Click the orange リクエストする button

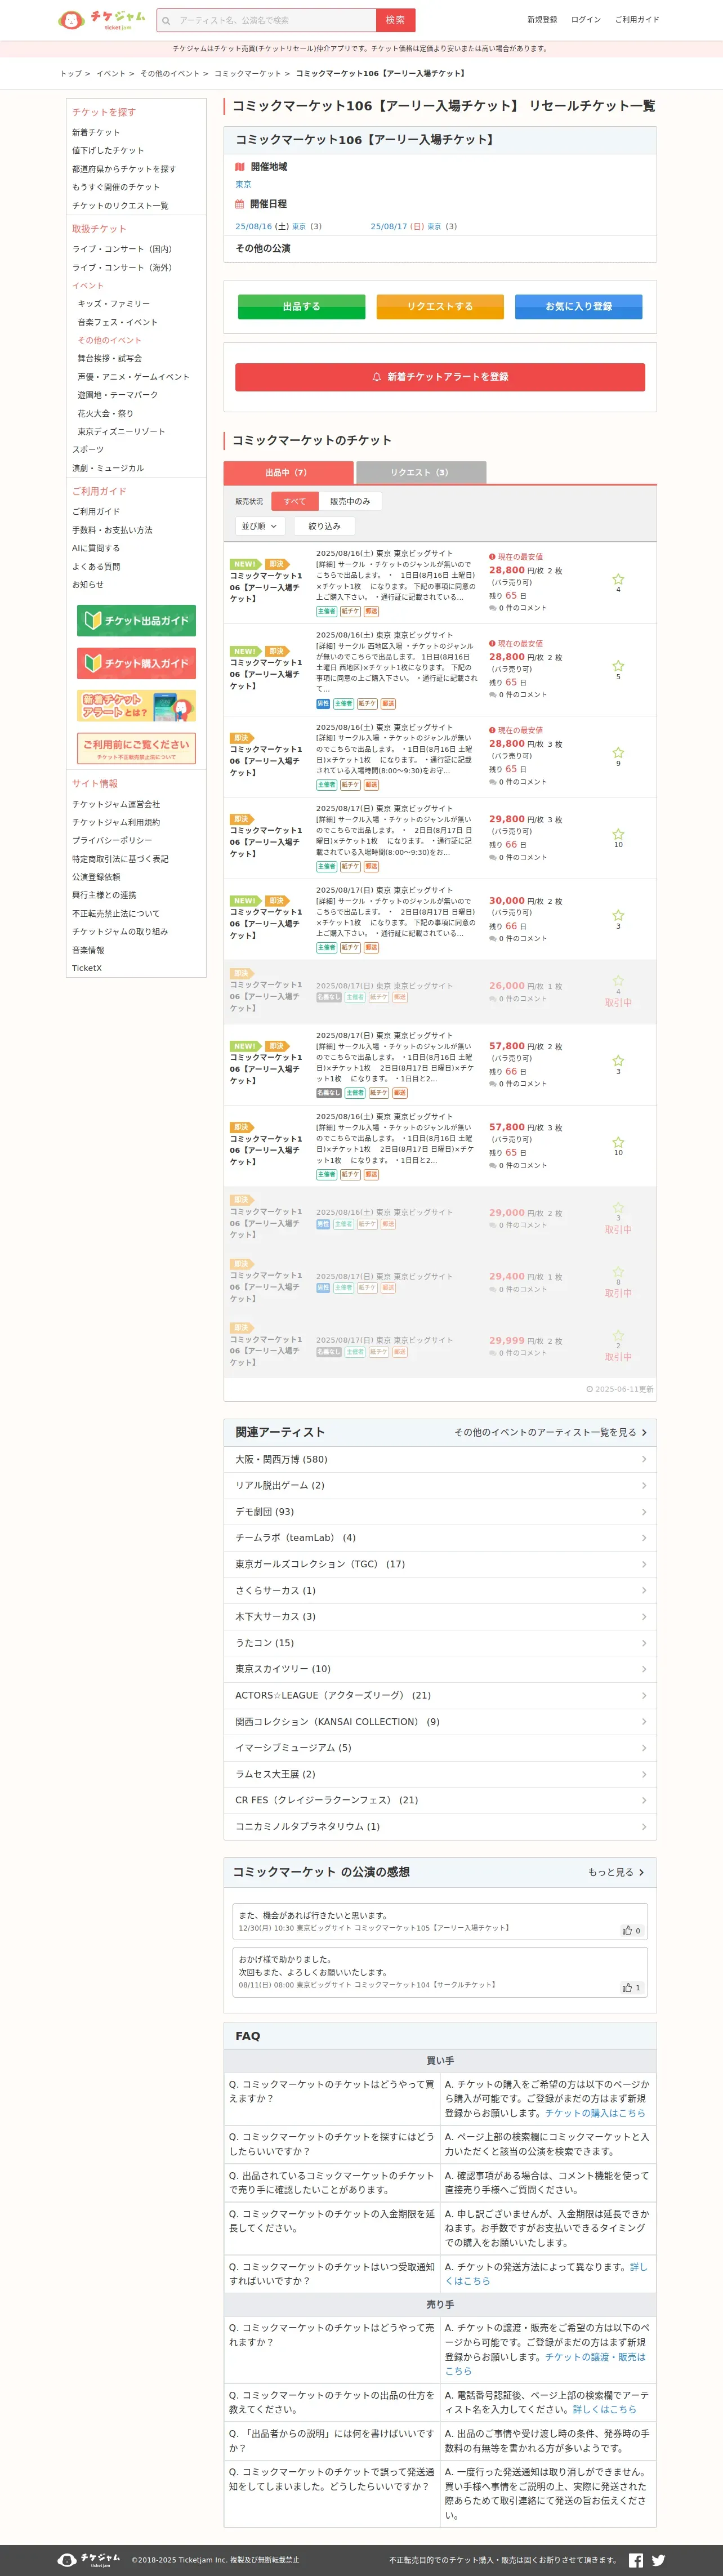[x=440, y=306]
